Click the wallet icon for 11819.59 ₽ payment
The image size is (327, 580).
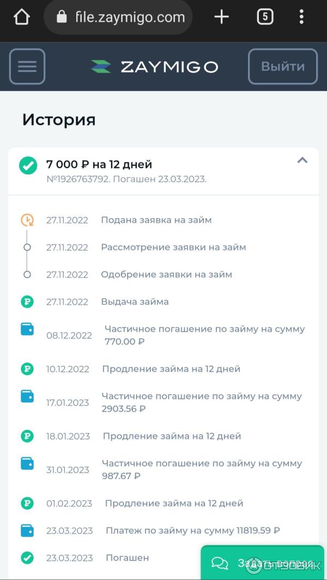[27, 530]
